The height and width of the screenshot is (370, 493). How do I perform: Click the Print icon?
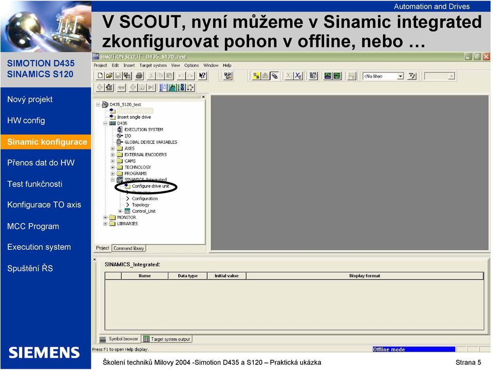139,76
